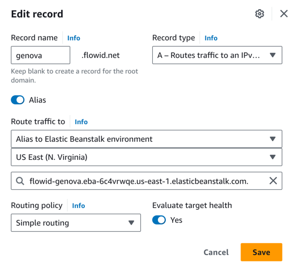The image size is (296, 271).
Task: Disable Evaluate target health toggle
Action: [x=159, y=220]
